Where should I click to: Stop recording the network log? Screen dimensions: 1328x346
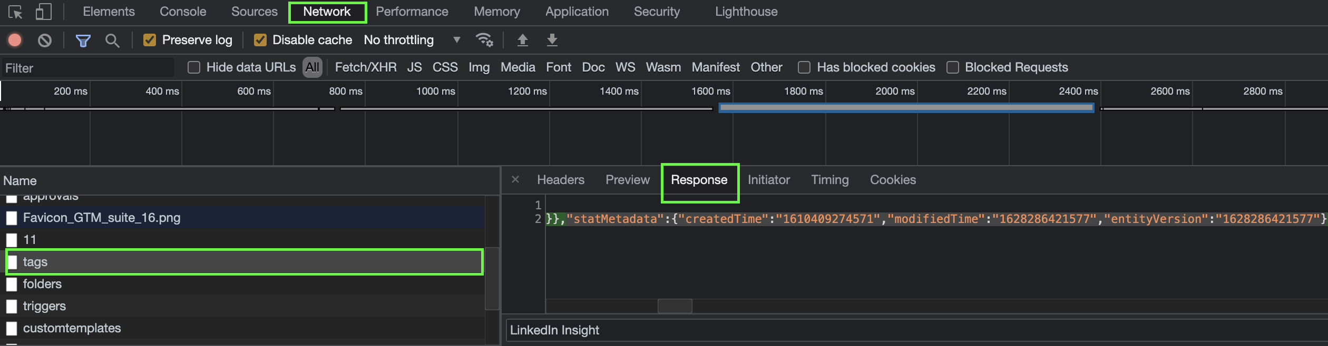click(x=15, y=40)
